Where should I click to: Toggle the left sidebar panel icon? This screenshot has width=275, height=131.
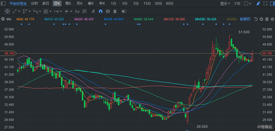pos(3,3)
